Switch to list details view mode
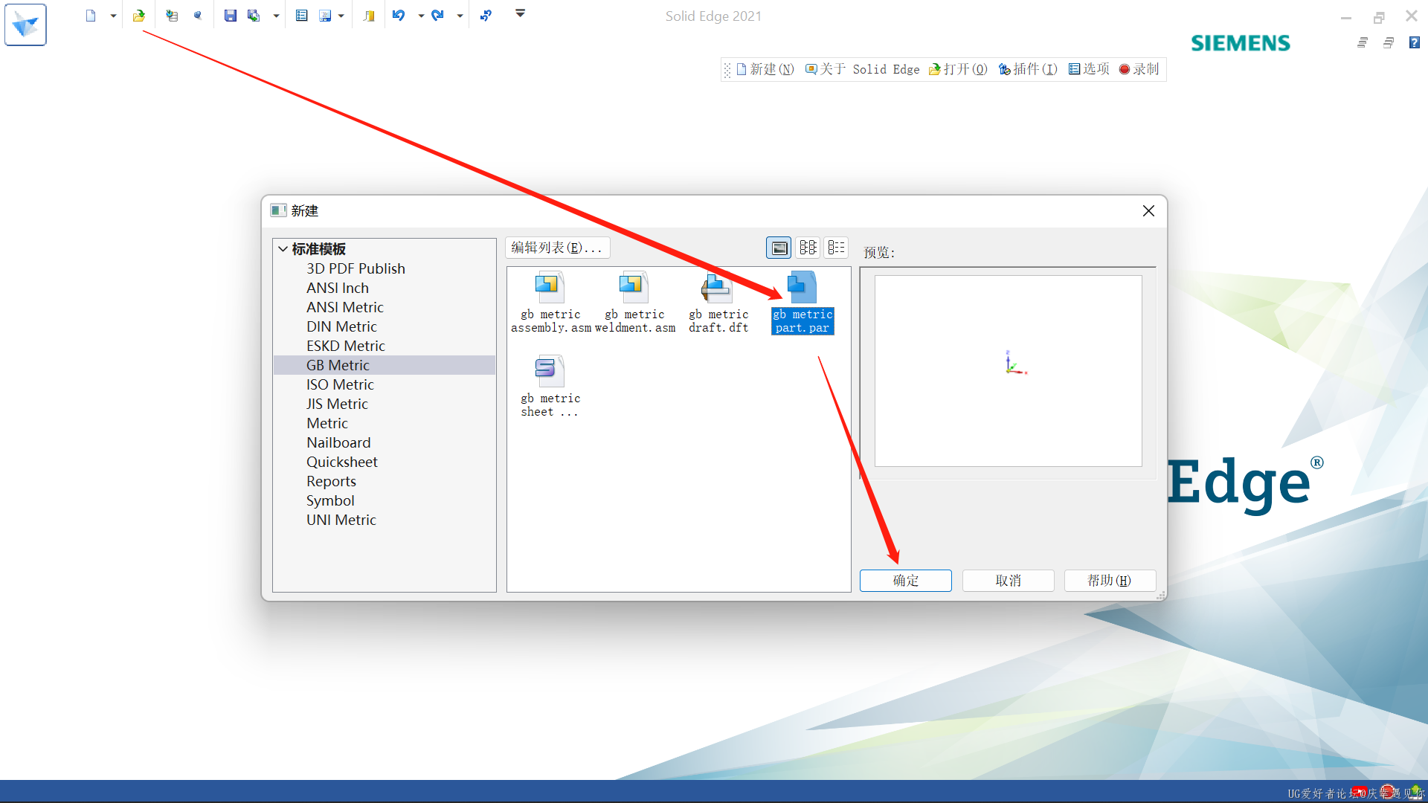Screen dimensions: 1428x803 pyautogui.click(x=837, y=248)
